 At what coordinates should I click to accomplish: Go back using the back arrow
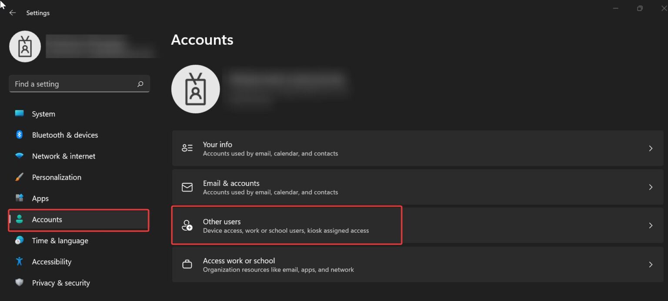[13, 13]
